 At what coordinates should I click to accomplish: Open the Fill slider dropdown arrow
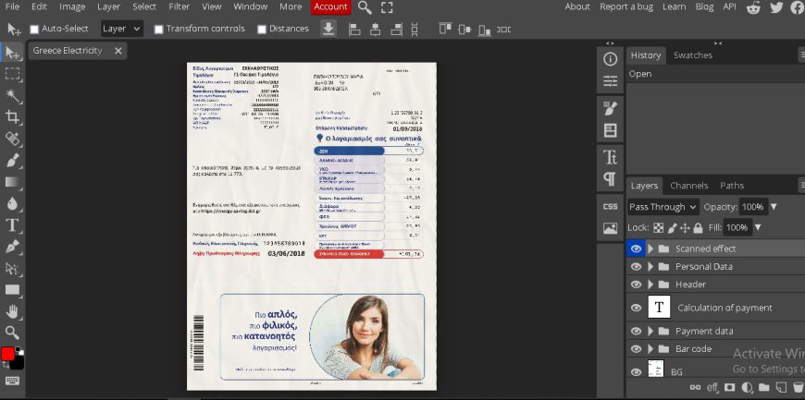757,227
